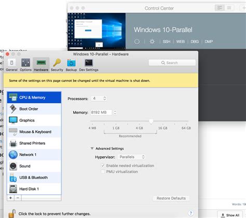The image size is (246, 218).
Task: Click the lock icon to prevent changes
Action: [x=12, y=213]
